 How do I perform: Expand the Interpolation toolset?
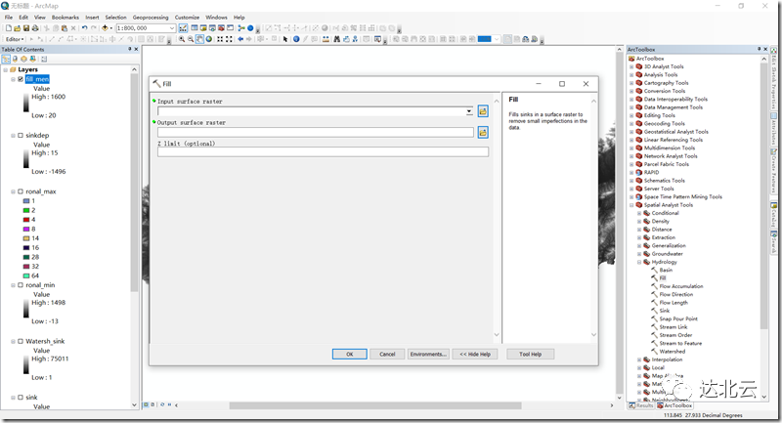[639, 360]
